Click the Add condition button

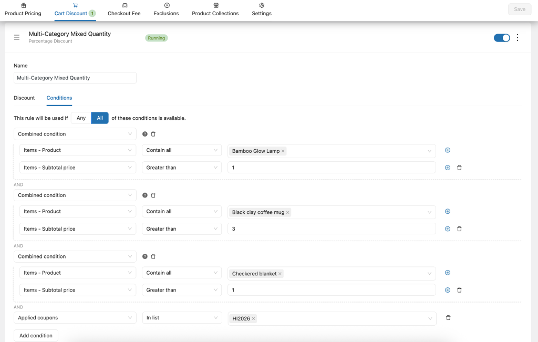click(x=36, y=335)
